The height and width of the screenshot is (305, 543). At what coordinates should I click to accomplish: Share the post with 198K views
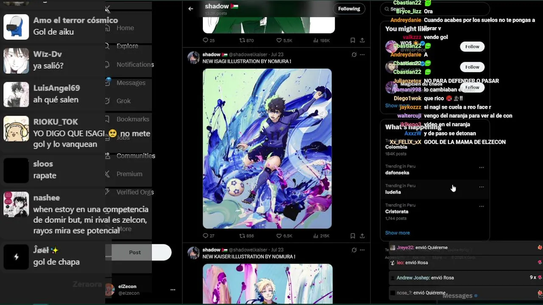[x=362, y=40]
